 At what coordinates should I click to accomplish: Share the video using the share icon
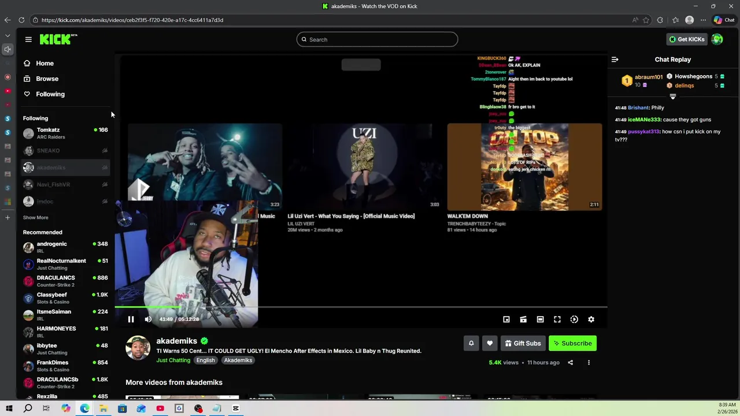point(570,362)
